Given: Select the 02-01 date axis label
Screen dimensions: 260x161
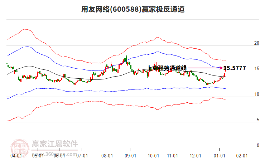Looking at the screenshot, I should pyautogui.click(x=242, y=156).
